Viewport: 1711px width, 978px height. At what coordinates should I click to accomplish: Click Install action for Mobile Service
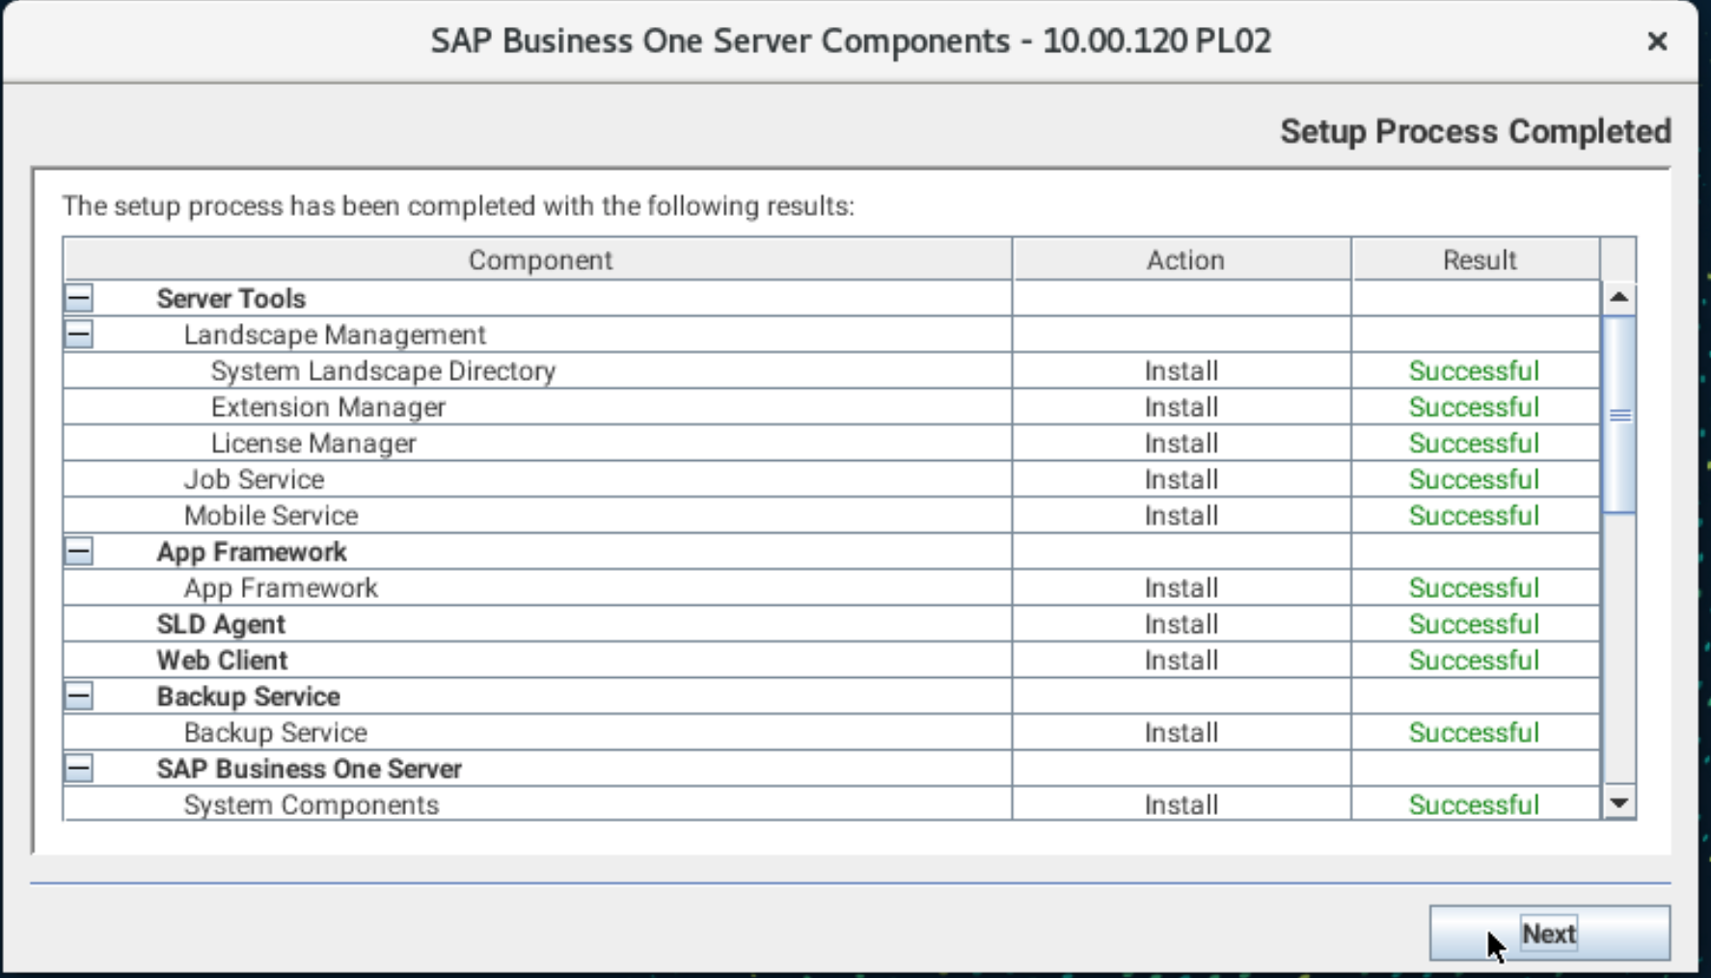(x=1181, y=516)
